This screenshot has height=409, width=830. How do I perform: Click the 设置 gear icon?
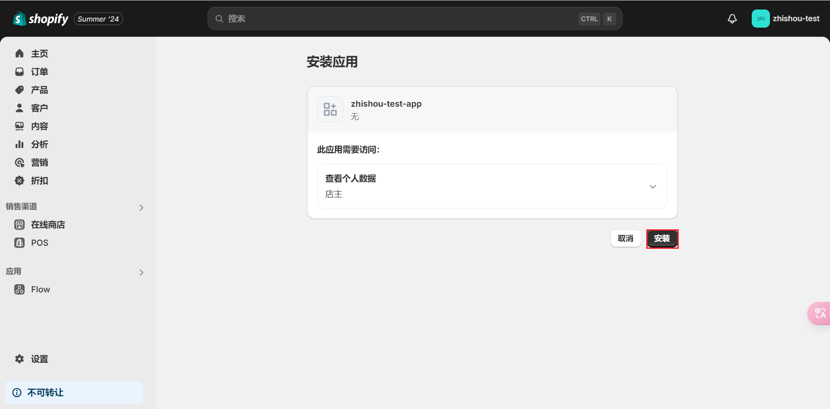(19, 359)
